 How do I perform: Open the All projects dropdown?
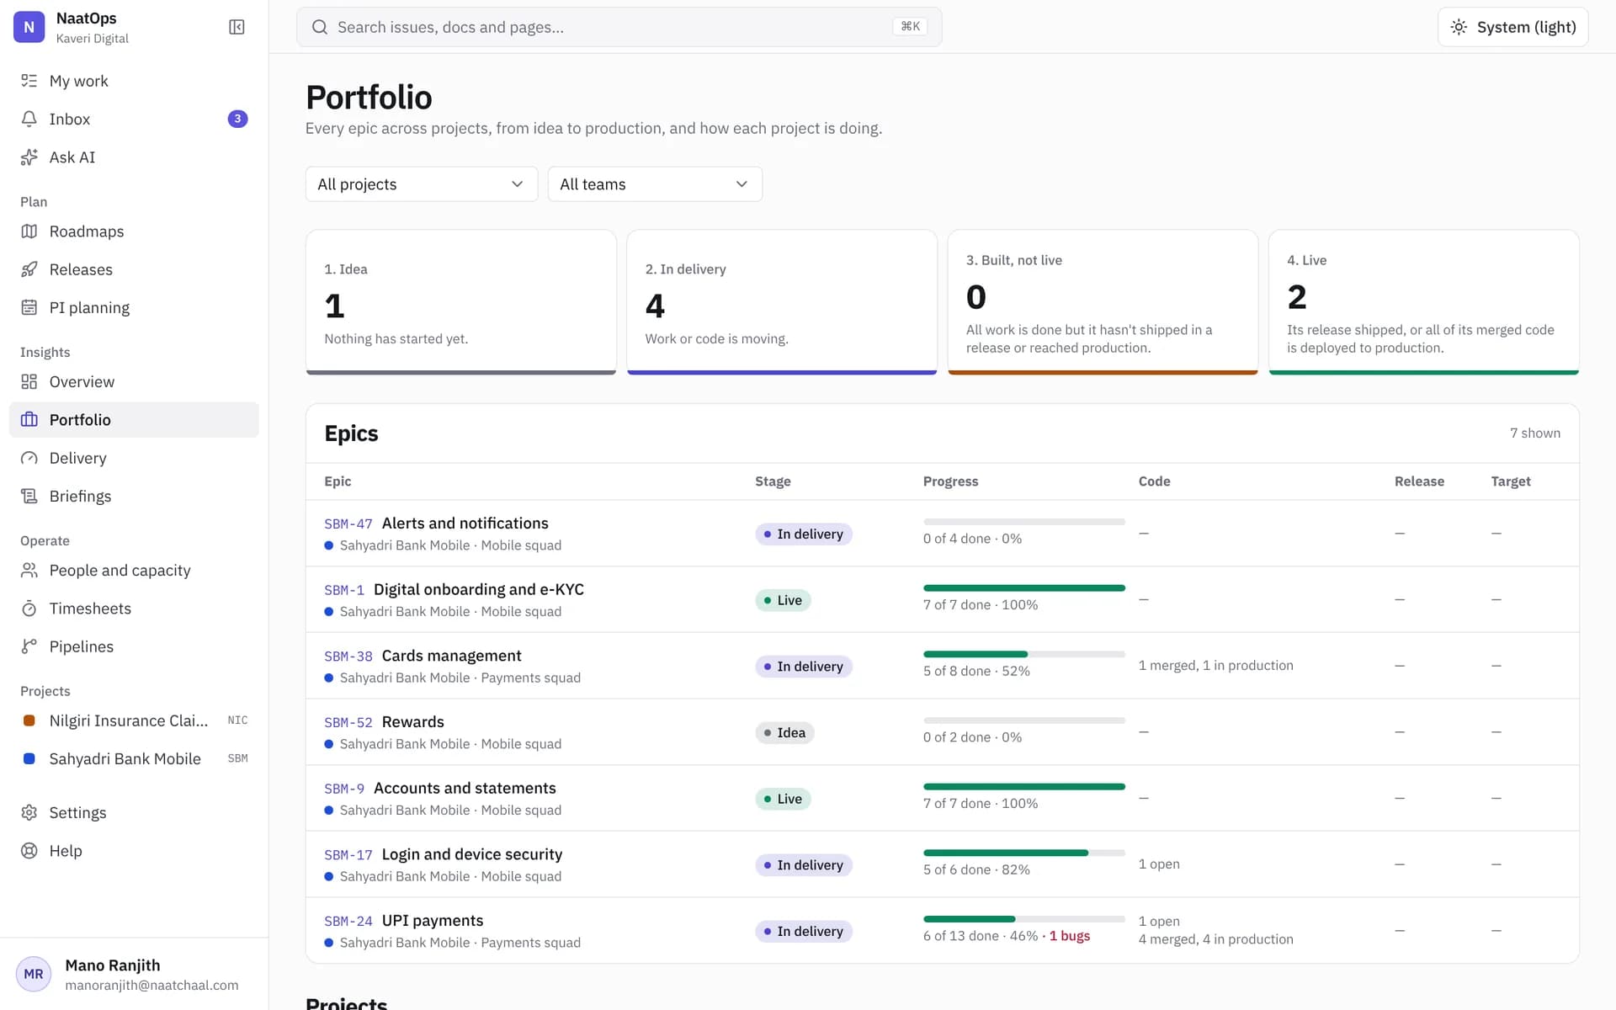coord(422,184)
